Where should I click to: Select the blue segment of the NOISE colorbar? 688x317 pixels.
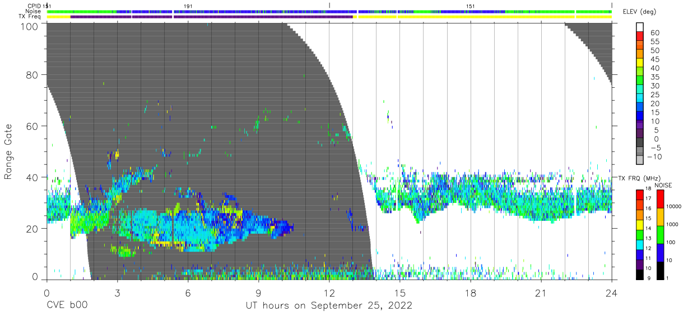[x=660, y=253]
